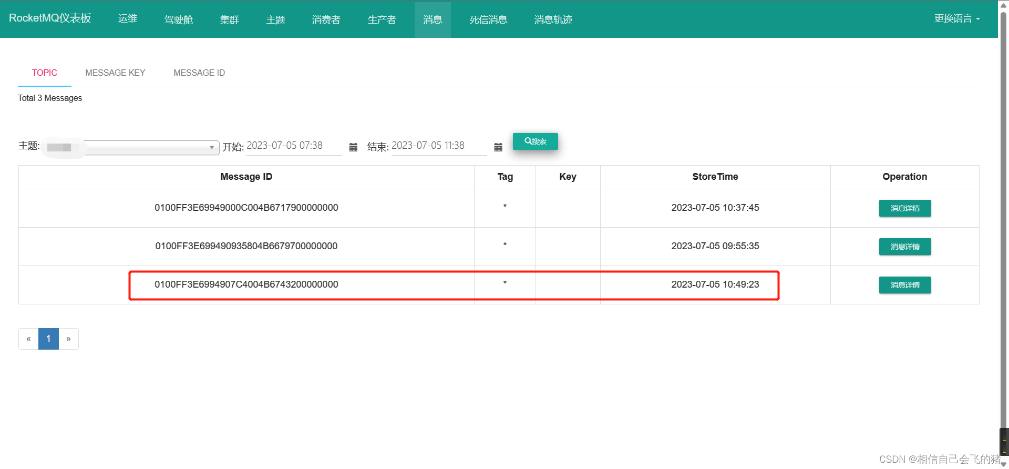Open 消息详情 for message stored 09:55:35
Image resolution: width=1009 pixels, height=469 pixels.
point(905,247)
